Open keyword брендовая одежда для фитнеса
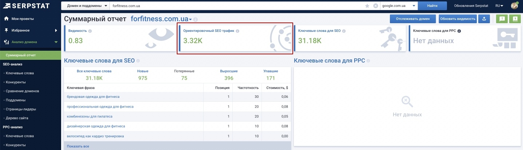The width and height of the screenshot is (523, 150). point(93,97)
